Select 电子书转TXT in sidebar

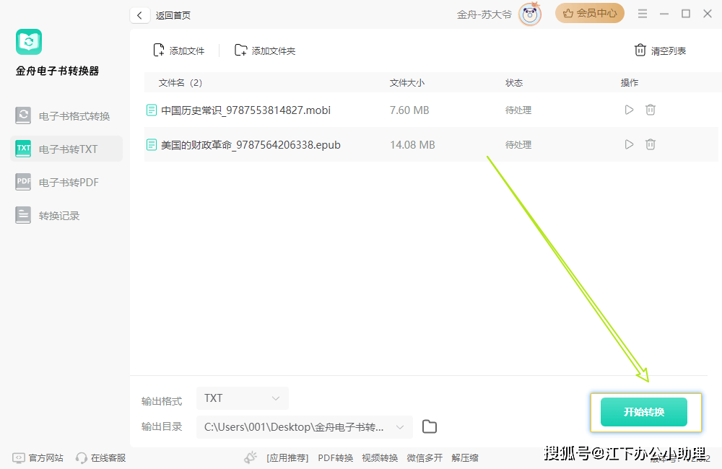66,149
